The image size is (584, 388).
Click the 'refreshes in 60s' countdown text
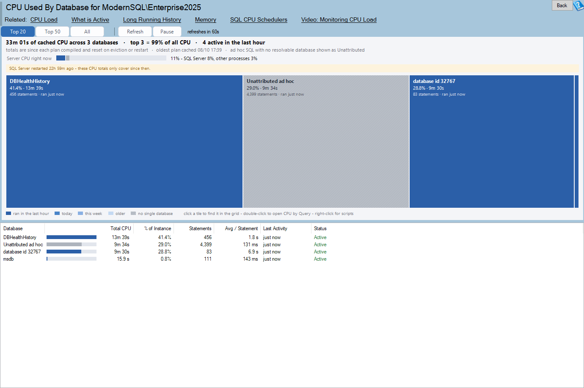(x=203, y=32)
